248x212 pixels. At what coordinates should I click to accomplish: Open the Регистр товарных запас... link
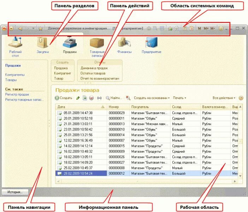click(x=24, y=100)
